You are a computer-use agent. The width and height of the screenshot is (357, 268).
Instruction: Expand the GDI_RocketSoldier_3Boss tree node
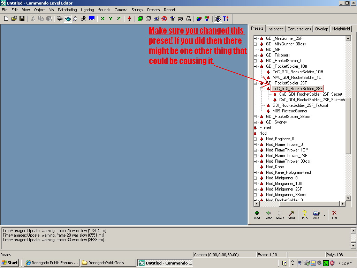(x=255, y=117)
